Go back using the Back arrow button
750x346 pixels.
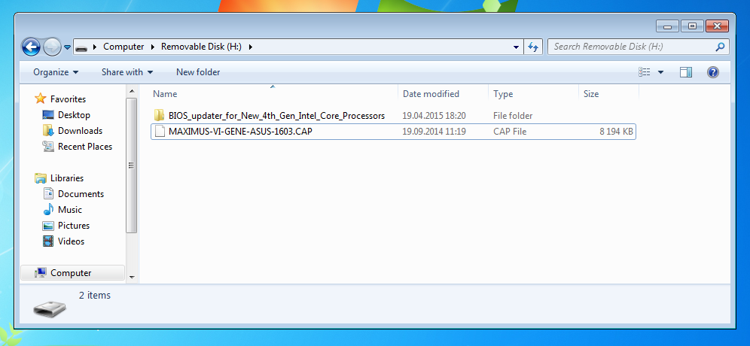point(31,47)
